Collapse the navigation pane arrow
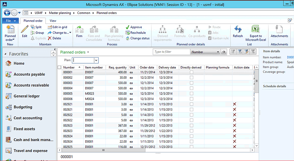The width and height of the screenshot is (294, 161). tap(55, 49)
